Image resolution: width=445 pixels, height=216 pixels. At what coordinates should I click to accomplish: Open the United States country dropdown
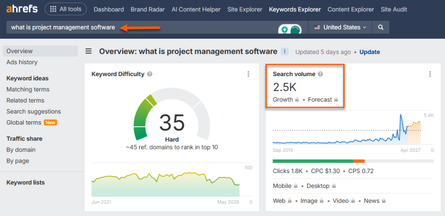pyautogui.click(x=340, y=27)
